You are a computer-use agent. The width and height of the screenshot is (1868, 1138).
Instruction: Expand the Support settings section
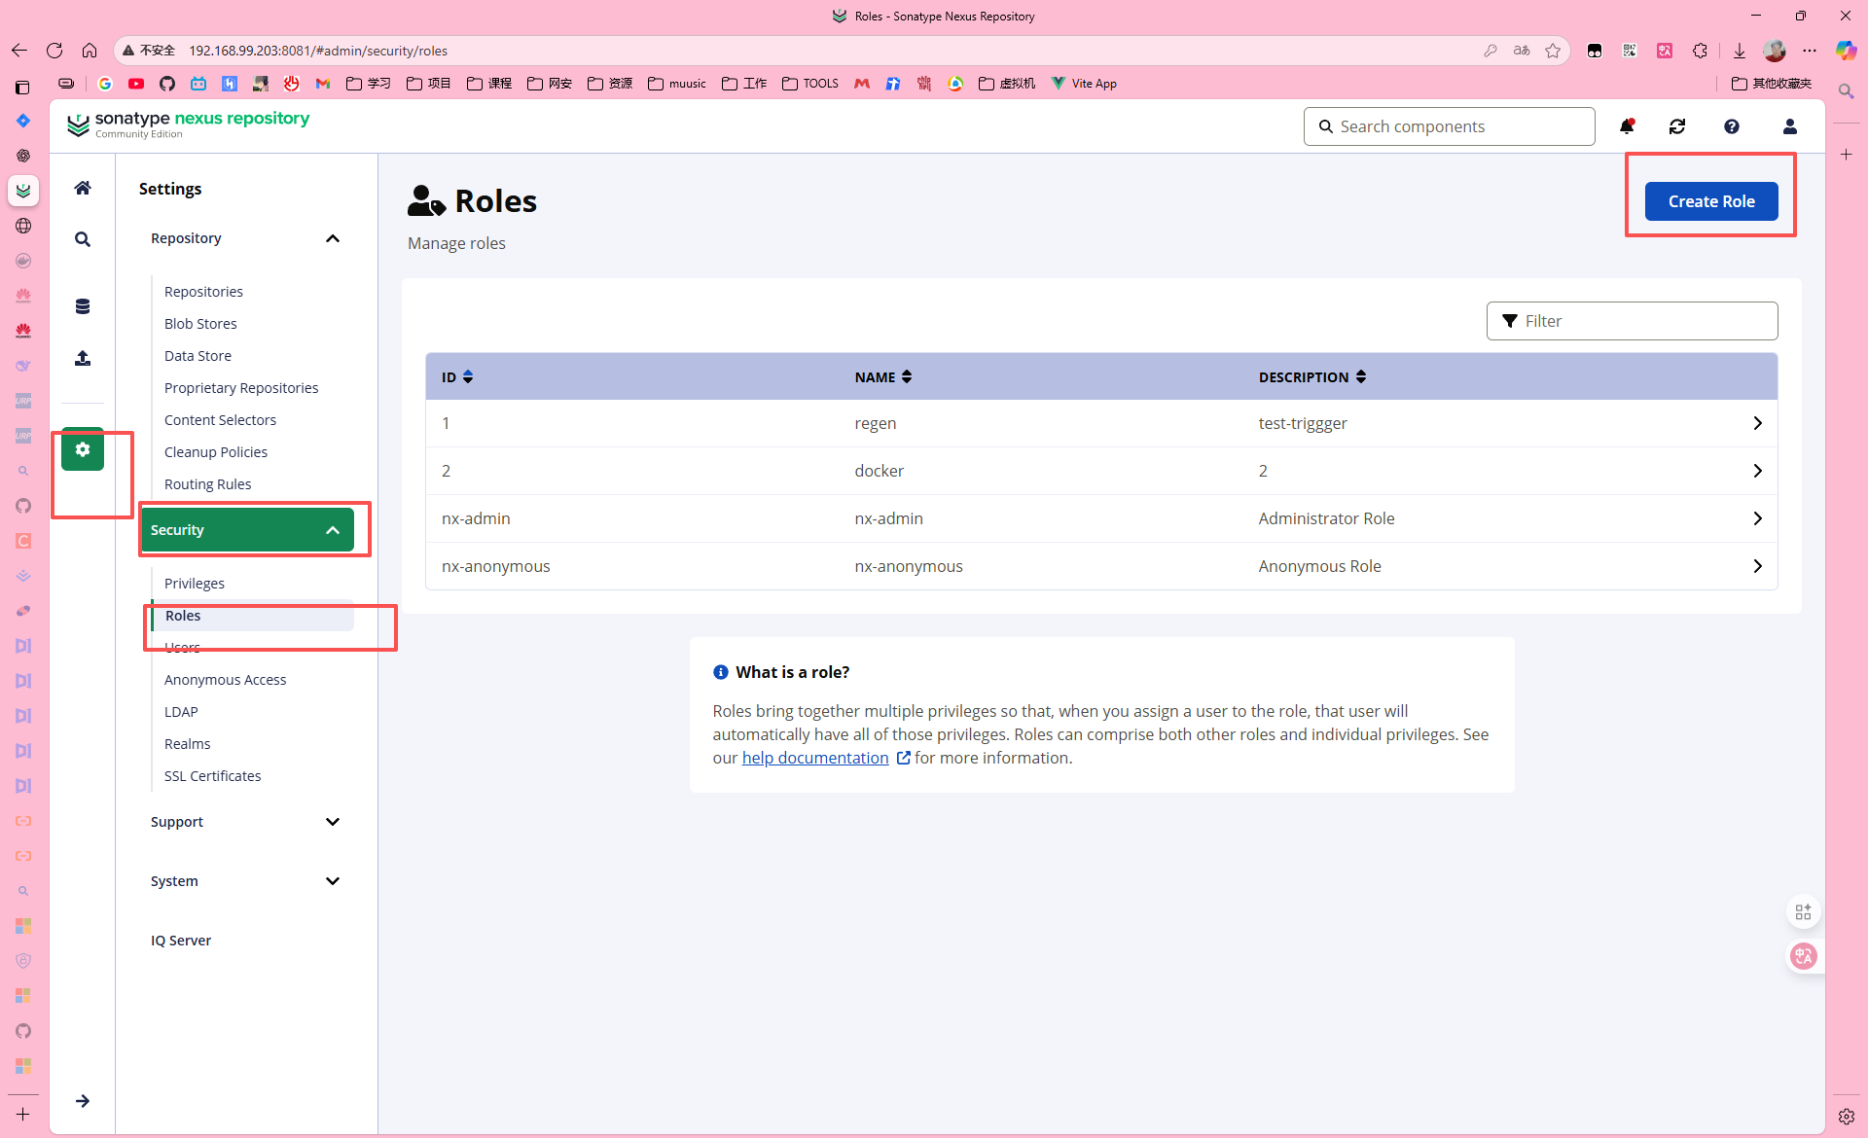(333, 822)
